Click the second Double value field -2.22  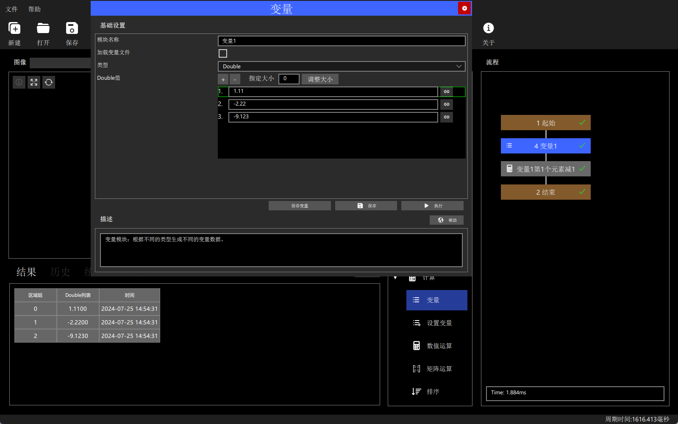333,104
